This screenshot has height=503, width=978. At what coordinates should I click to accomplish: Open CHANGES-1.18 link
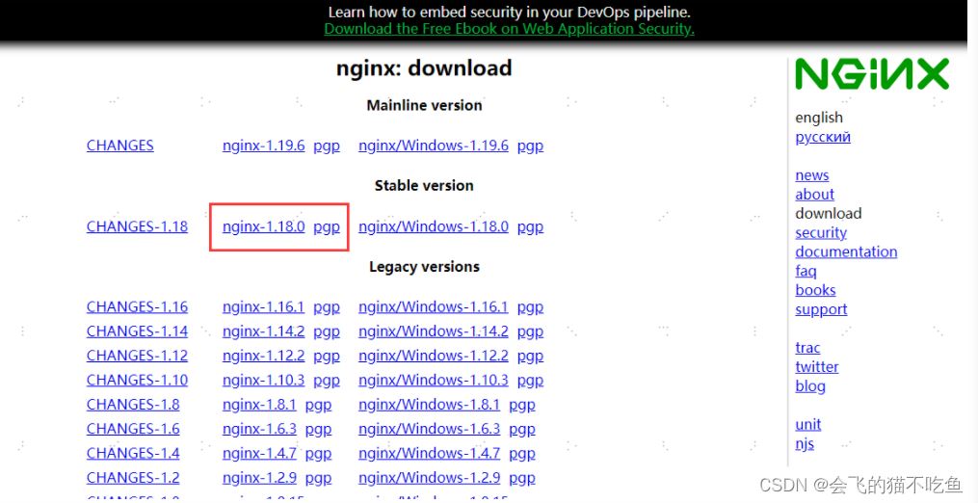[x=137, y=226]
